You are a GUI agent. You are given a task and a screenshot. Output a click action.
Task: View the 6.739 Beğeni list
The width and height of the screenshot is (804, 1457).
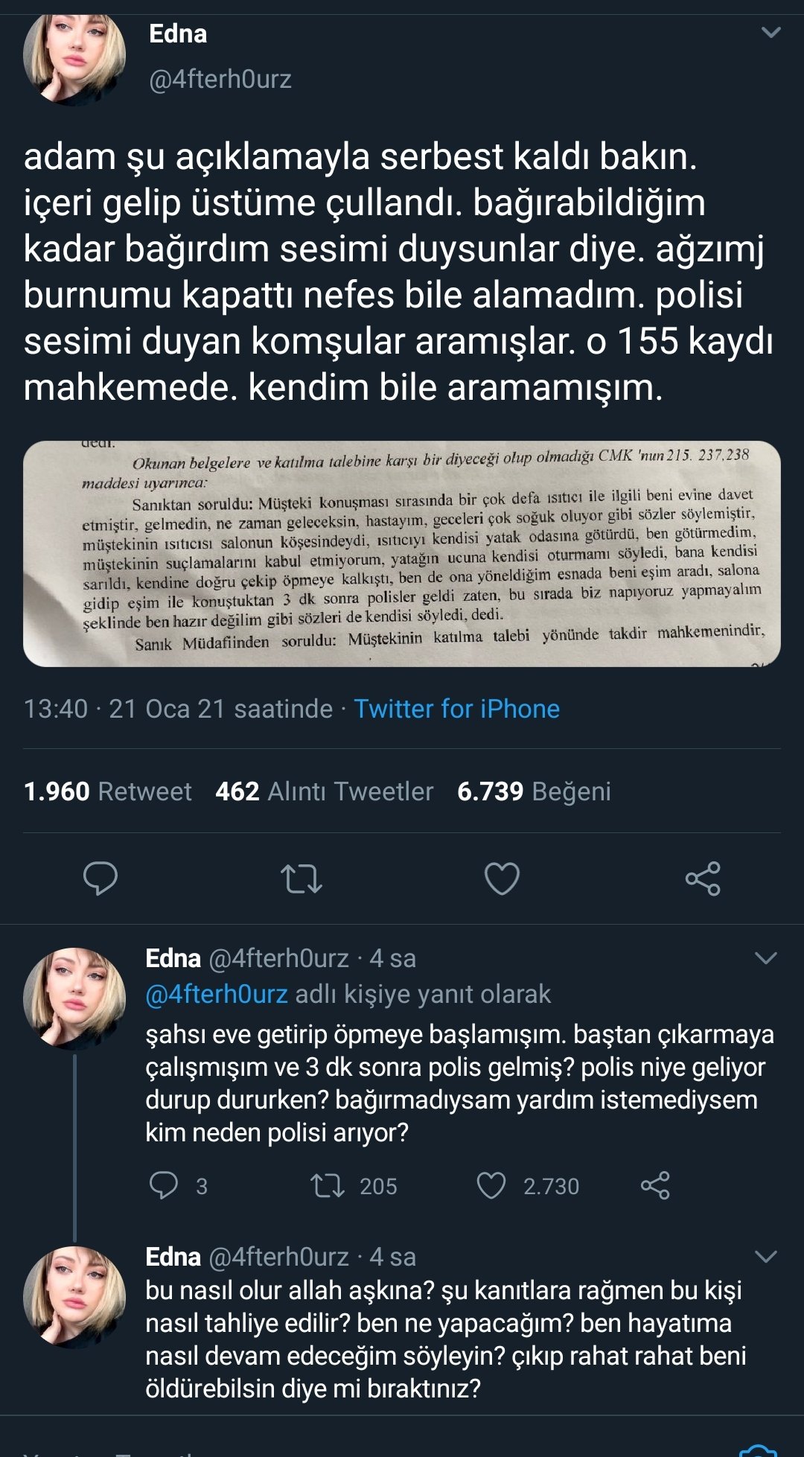[x=534, y=791]
